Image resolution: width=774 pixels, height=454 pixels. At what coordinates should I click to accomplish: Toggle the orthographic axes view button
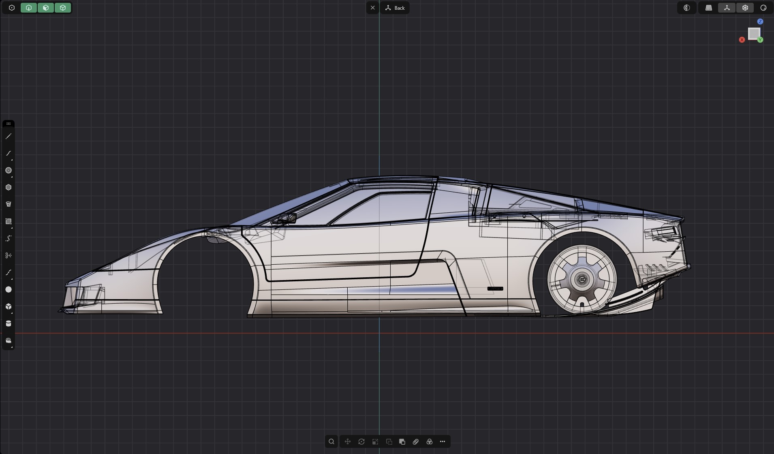[x=727, y=8]
